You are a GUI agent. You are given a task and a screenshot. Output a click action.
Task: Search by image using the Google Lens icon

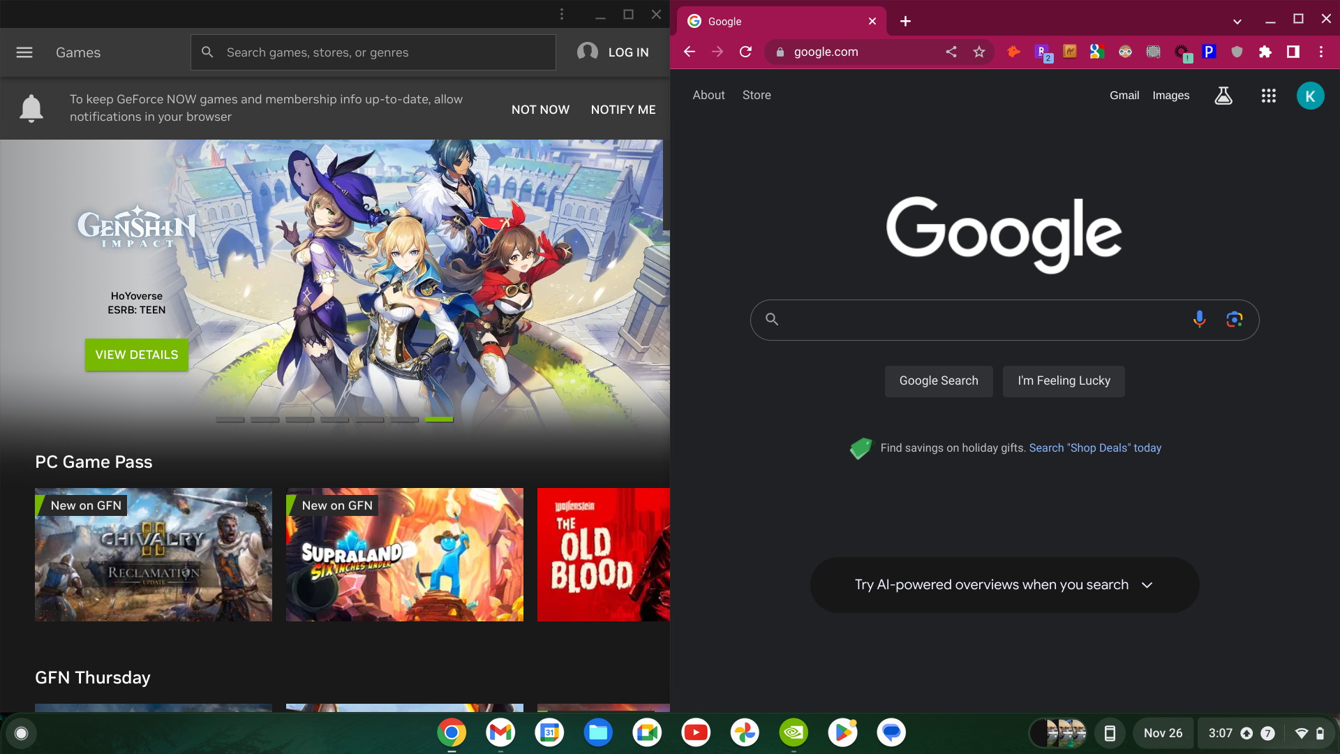(x=1234, y=319)
